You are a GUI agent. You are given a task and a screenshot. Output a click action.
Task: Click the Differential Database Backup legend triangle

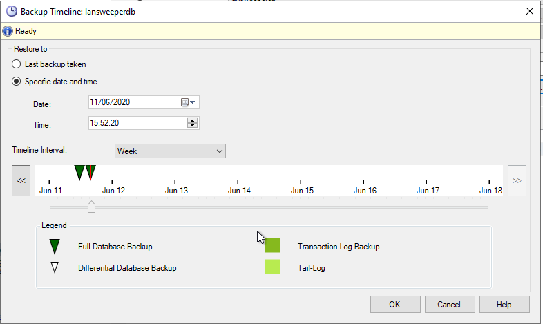[55, 267]
